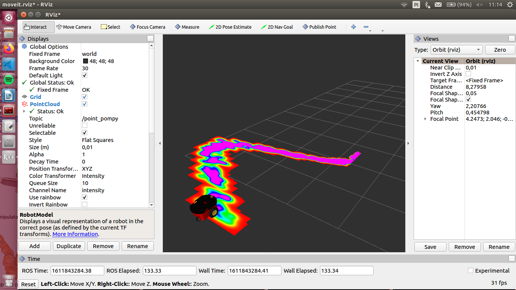Select the Publish Point tool
Viewport: 516px width, 290px height.
pyautogui.click(x=319, y=27)
